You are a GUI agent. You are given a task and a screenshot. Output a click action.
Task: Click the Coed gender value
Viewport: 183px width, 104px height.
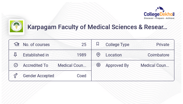pyautogui.click(x=82, y=76)
